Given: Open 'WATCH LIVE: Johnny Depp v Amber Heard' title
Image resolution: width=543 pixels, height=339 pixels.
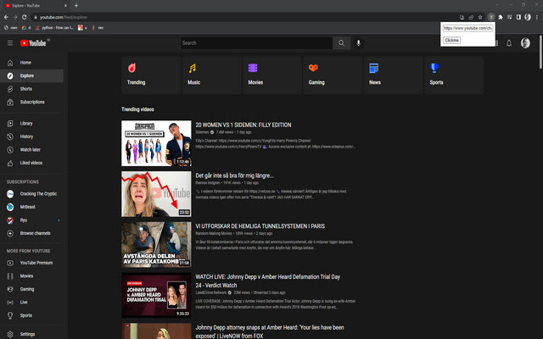Looking at the screenshot, I should click(x=268, y=281).
